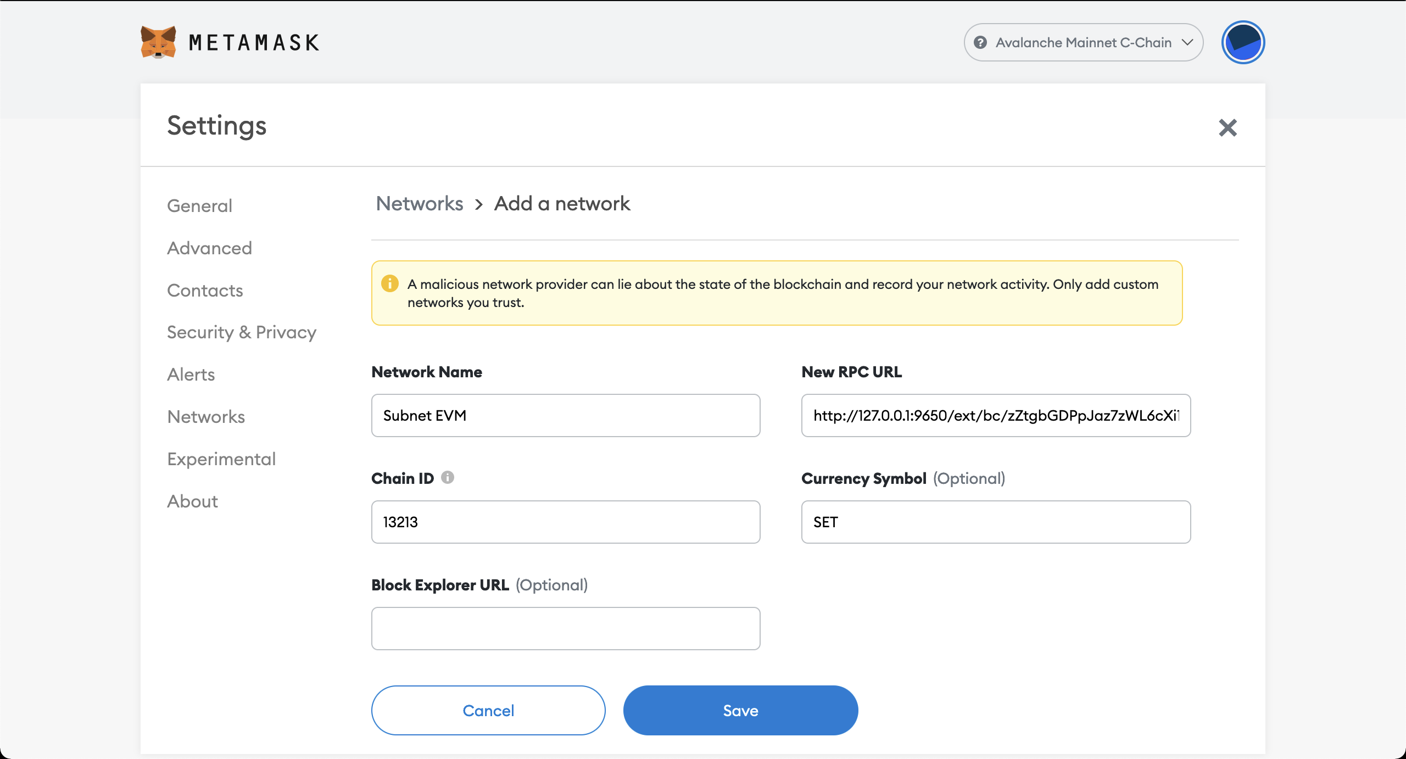Click the 'New RPC URL' label
1406x759 pixels.
[x=851, y=372]
